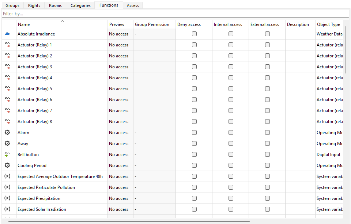351x224 pixels.
Task: Click sort arrow above the Name column
Action: tap(62, 21)
